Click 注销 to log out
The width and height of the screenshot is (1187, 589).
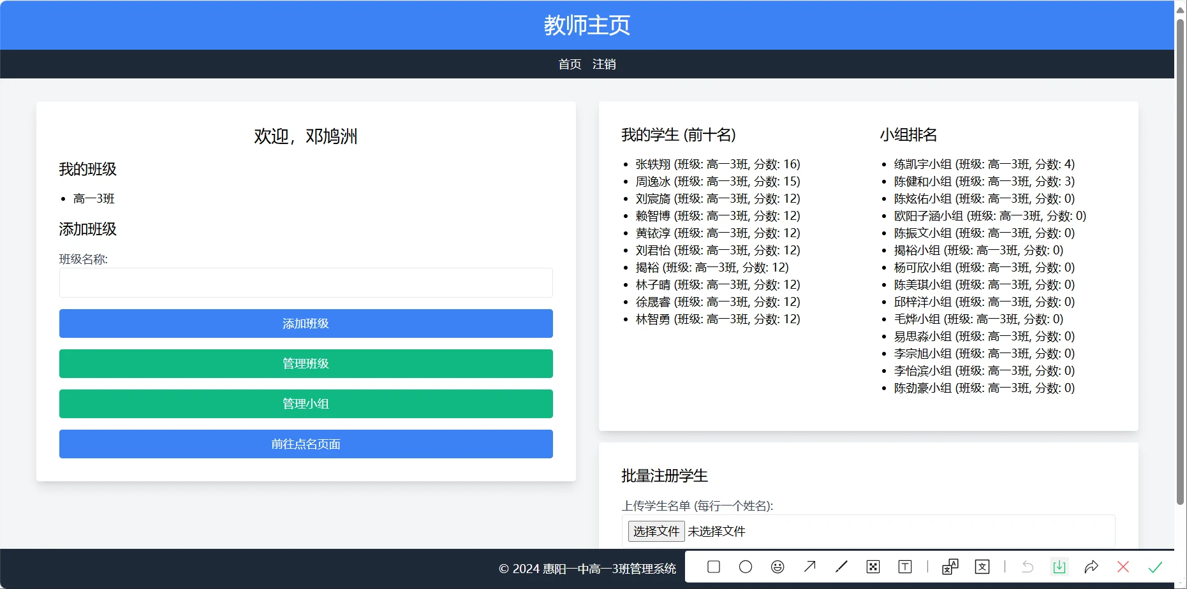604,64
